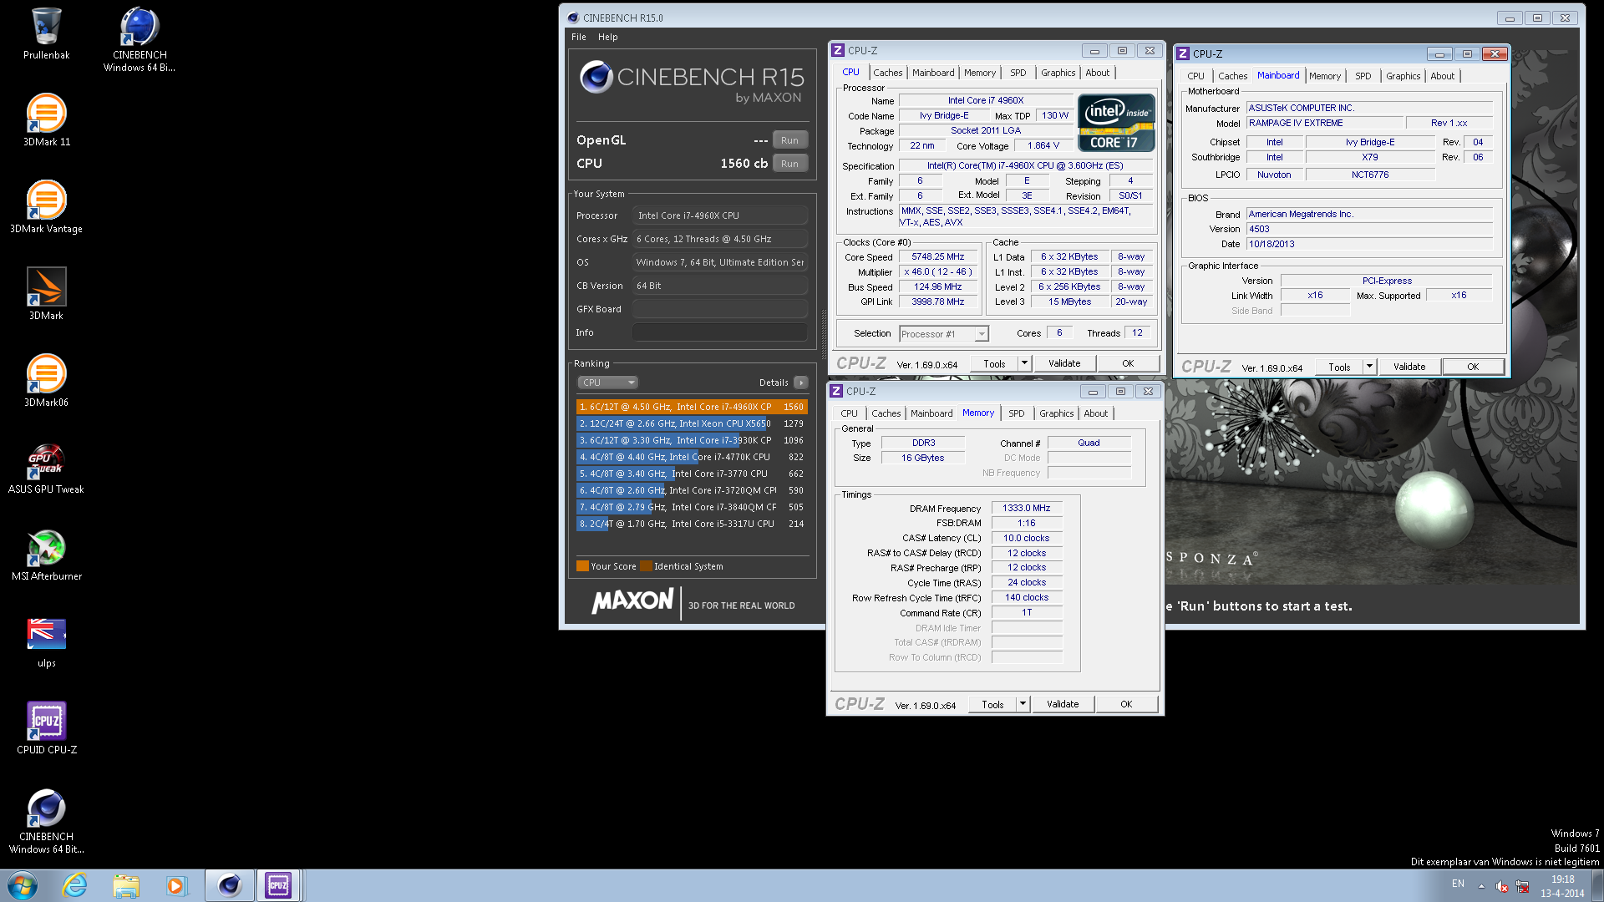Screen dimensions: 1604x902
Task: Open the Processor #1 selection dropdown
Action: click(x=944, y=334)
